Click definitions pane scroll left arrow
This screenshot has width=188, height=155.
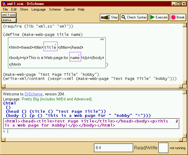click(3, 86)
